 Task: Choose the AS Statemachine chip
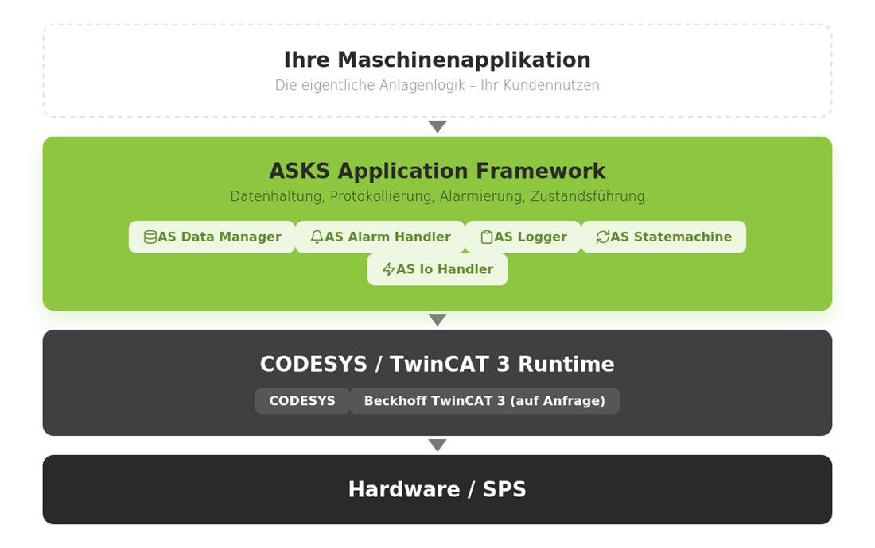tap(664, 237)
